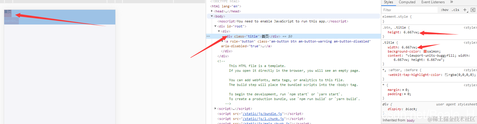Collapse the inner div wrapper node
This screenshot has width=477, height=124.
[x=219, y=31]
